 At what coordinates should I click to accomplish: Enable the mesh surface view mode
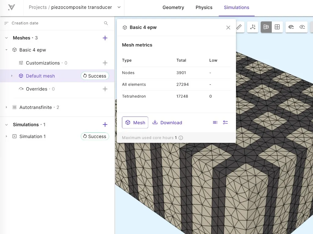[266, 27]
